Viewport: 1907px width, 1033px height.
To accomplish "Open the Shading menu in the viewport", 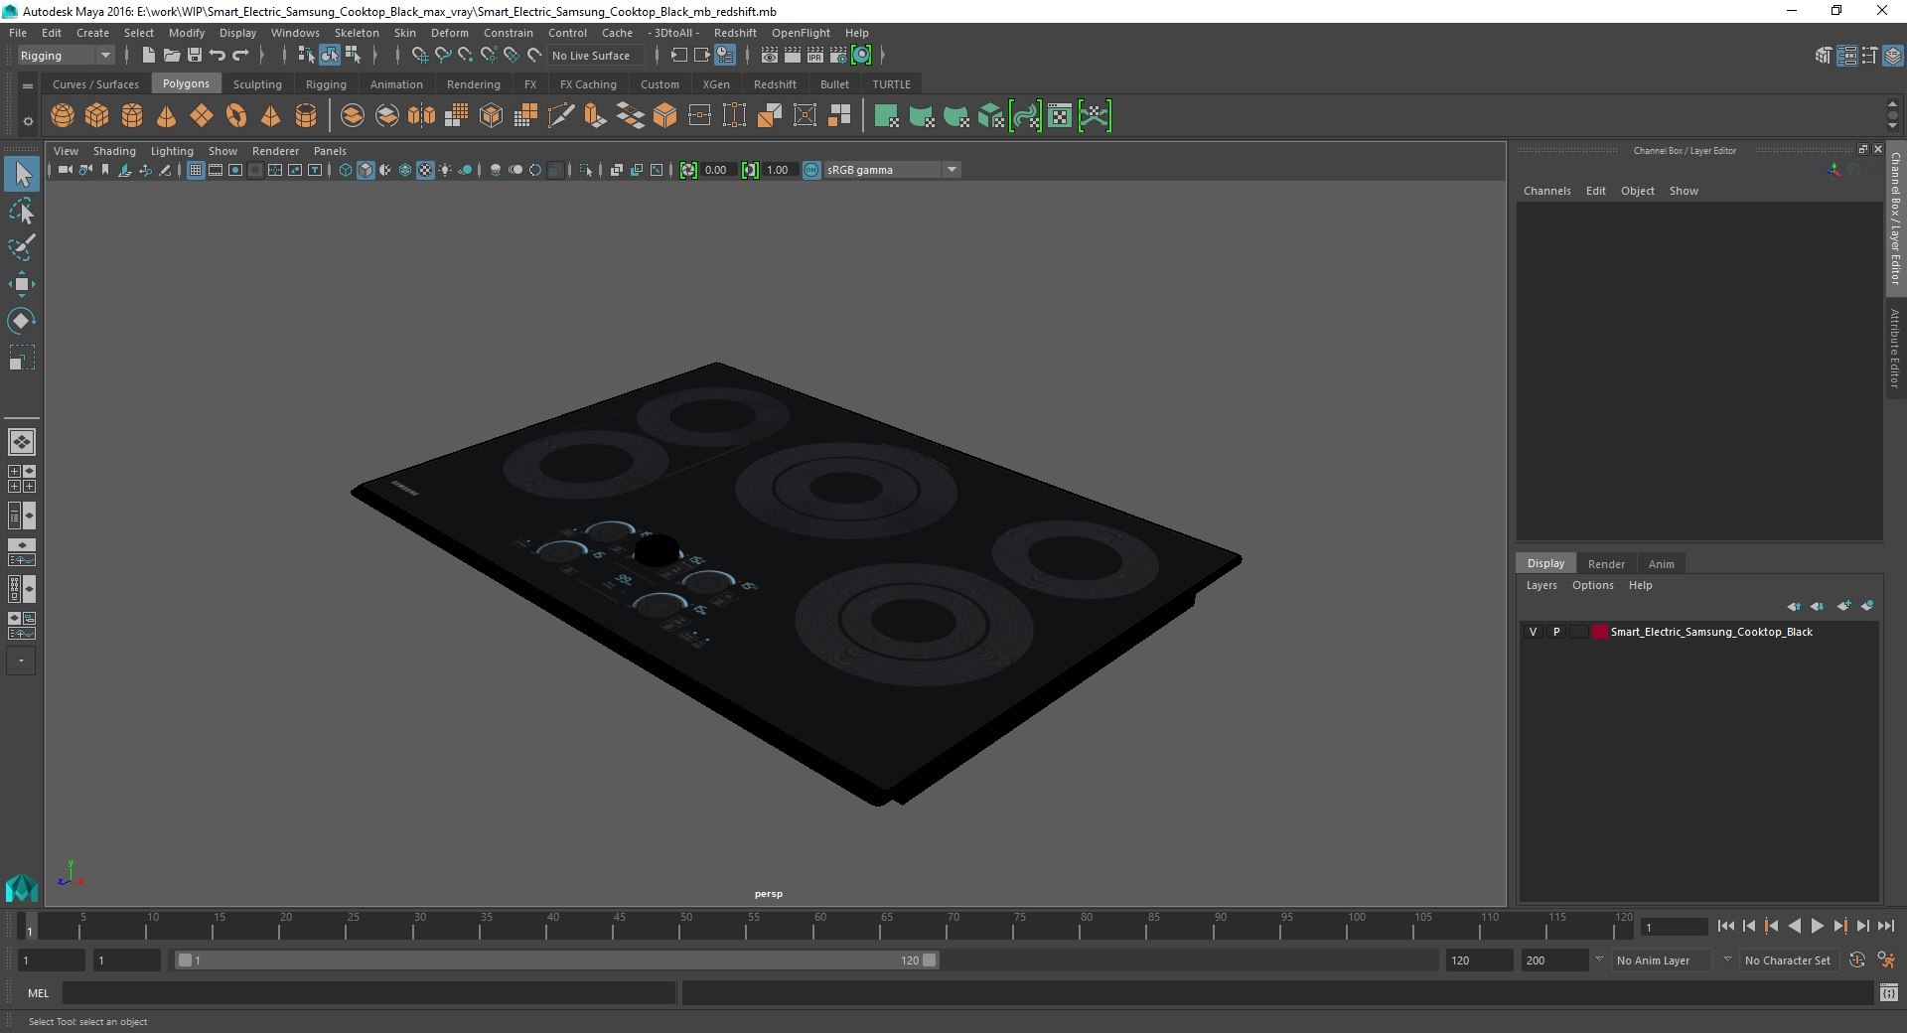I will point(114,151).
